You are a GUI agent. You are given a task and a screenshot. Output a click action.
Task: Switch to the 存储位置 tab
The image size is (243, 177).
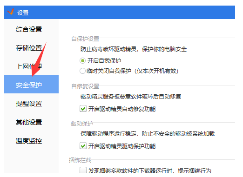[x=29, y=48]
